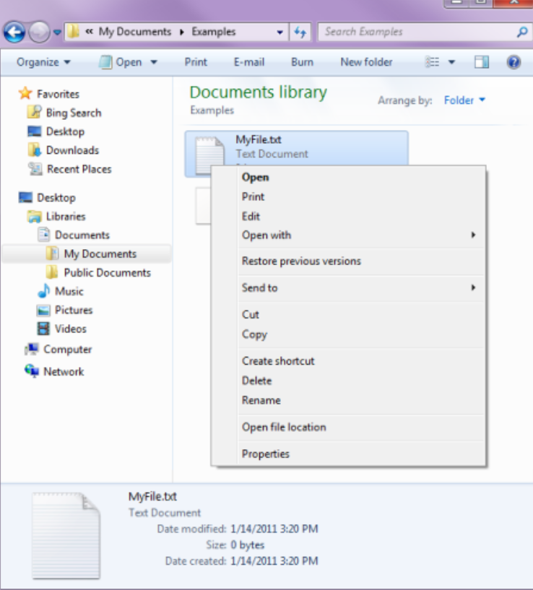
Task: Click the Burn toolbar button
Action: click(x=302, y=62)
